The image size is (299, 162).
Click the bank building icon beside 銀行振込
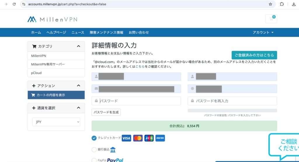pos(113,150)
